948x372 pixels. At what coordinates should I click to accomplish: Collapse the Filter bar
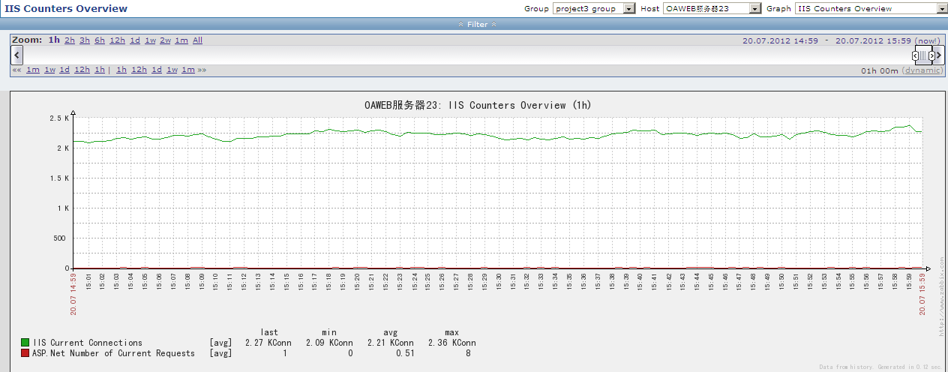478,24
